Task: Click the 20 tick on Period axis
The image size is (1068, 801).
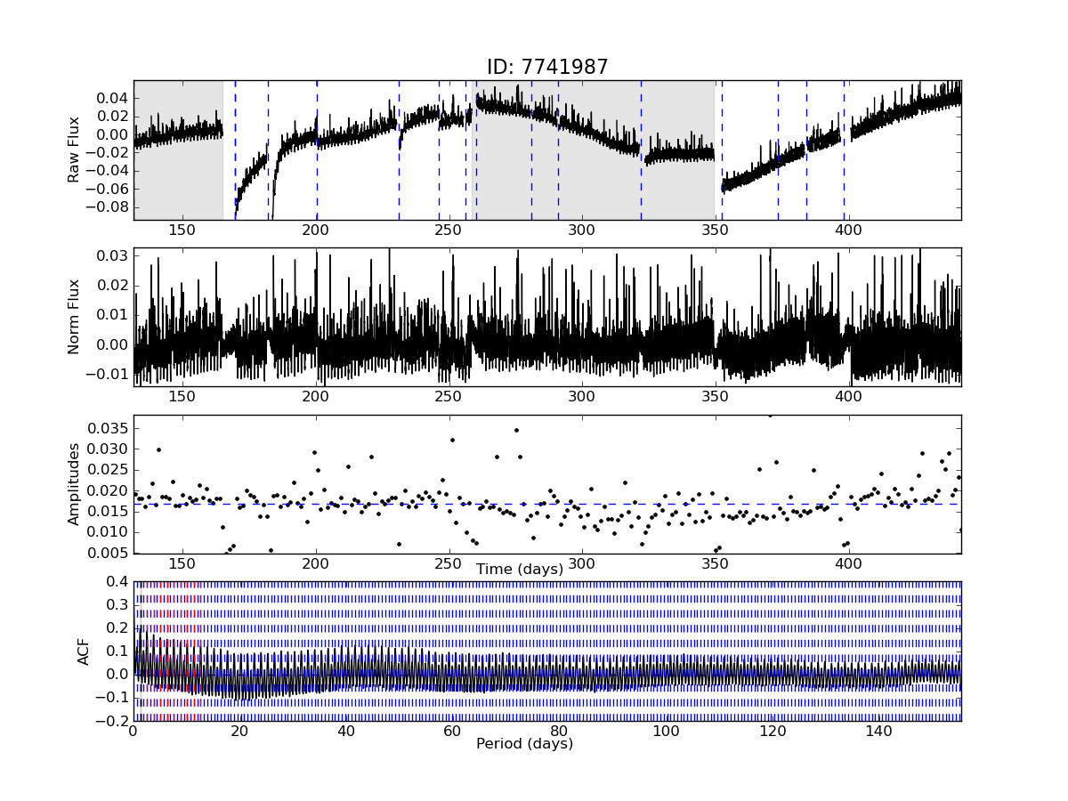Action: (x=239, y=731)
